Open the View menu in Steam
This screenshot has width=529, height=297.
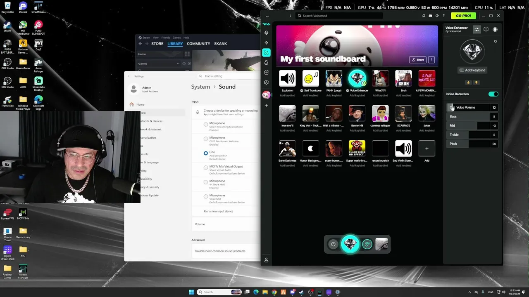pos(156,38)
